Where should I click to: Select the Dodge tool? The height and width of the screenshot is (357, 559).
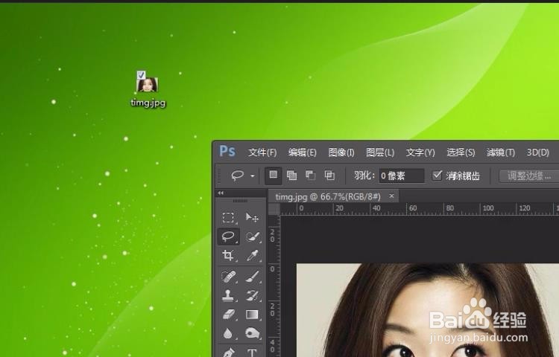(x=252, y=333)
